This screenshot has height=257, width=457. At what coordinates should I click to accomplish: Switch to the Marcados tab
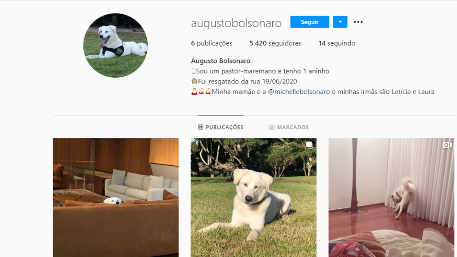(289, 127)
